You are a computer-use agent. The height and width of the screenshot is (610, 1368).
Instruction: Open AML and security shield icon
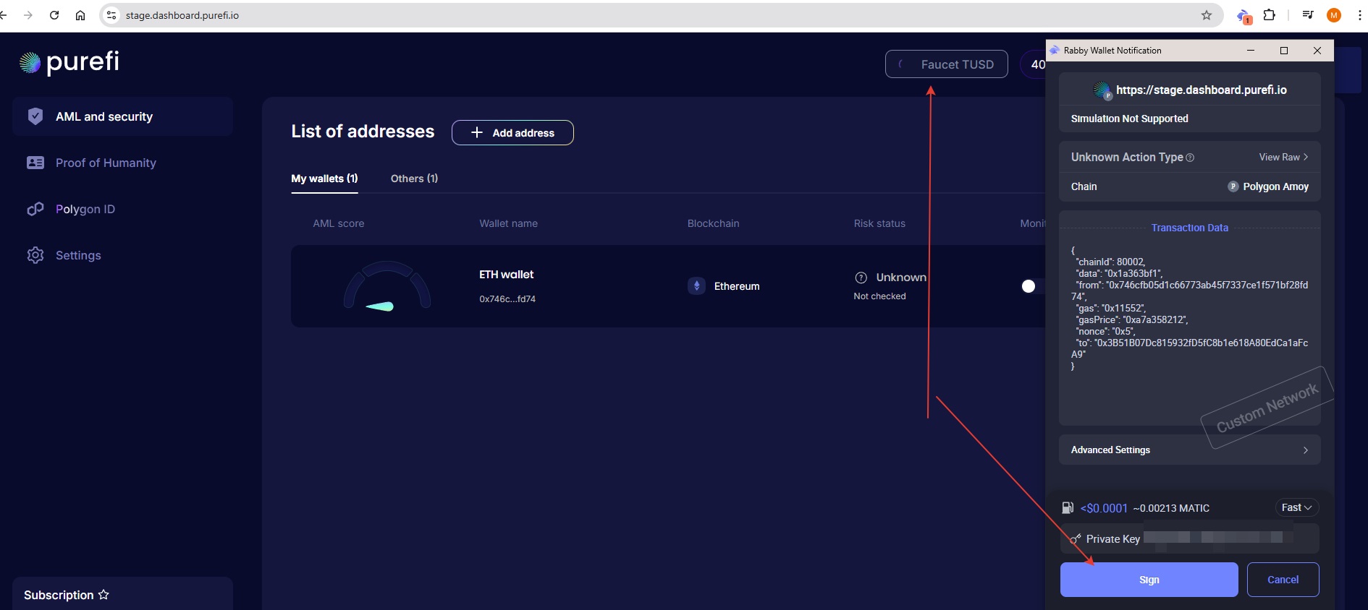click(35, 116)
